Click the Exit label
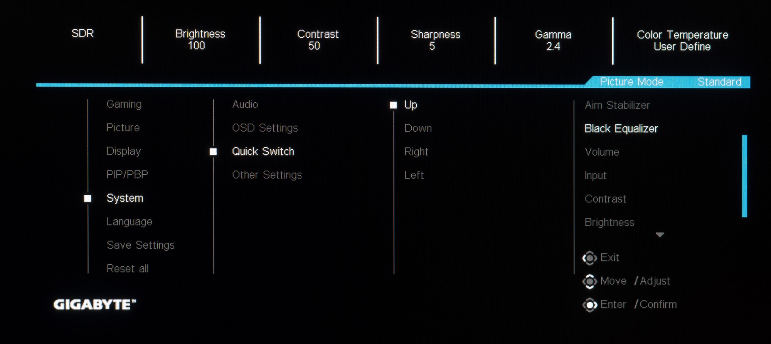 click(x=609, y=257)
